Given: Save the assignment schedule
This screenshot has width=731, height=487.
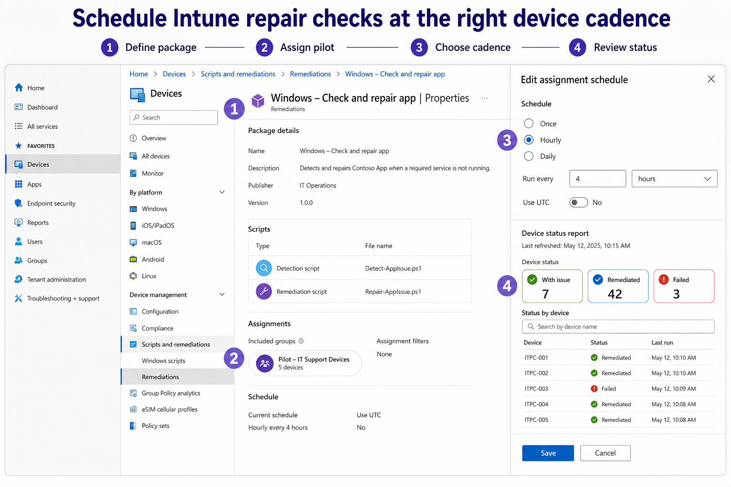Looking at the screenshot, I should 548,453.
